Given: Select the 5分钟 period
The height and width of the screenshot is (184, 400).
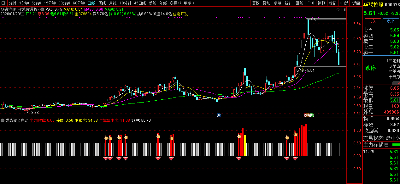Looking at the screenshot, I should click(x=36, y=3).
